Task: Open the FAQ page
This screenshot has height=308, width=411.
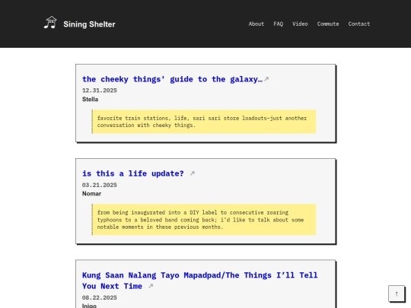Action: (x=278, y=24)
